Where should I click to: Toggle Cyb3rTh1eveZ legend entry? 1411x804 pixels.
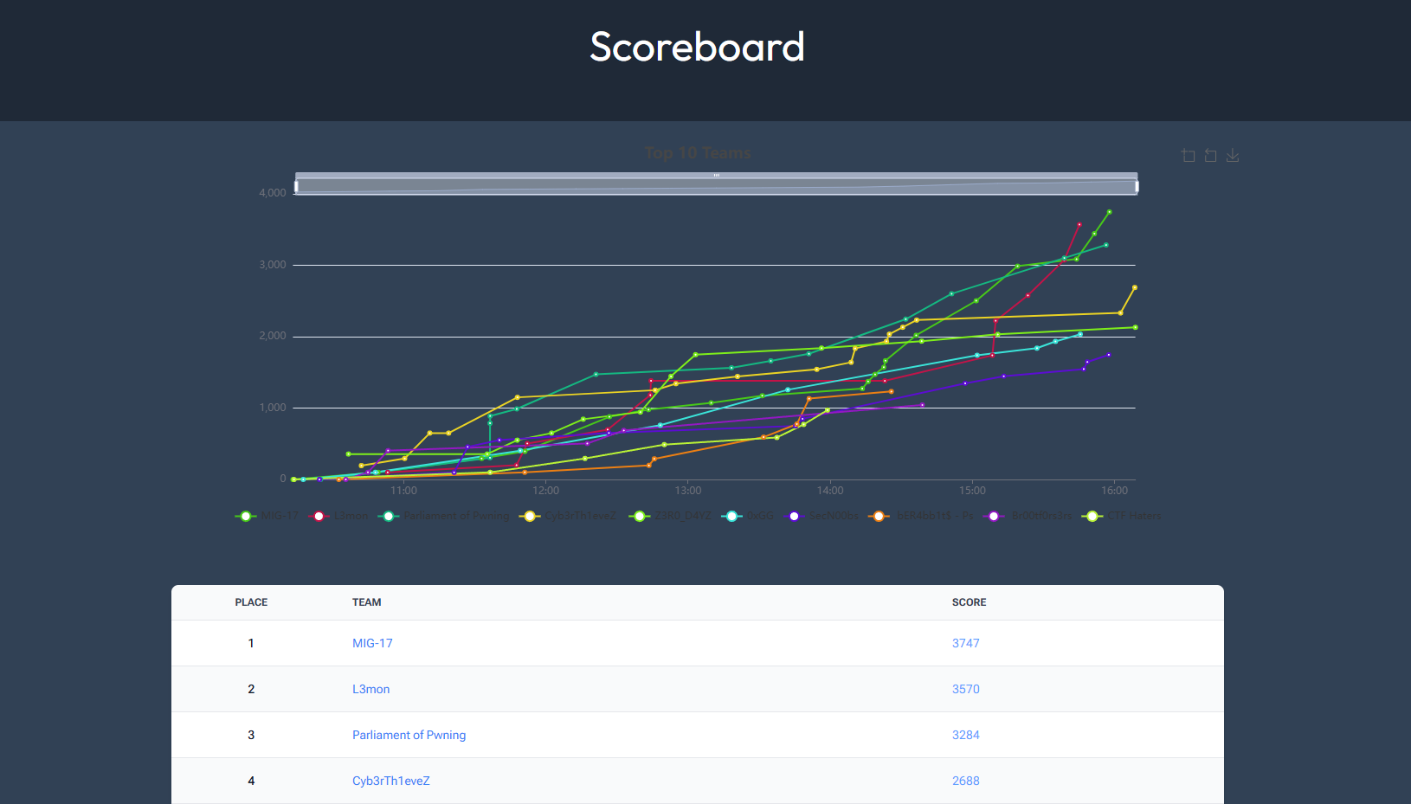(x=568, y=516)
